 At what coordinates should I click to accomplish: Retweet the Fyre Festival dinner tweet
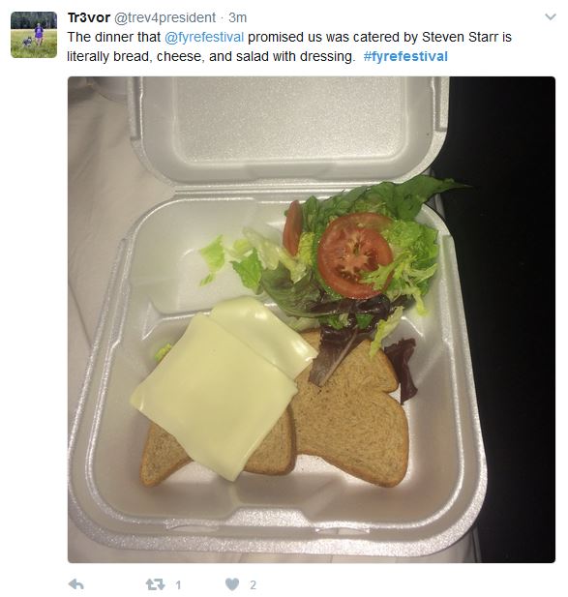click(155, 584)
